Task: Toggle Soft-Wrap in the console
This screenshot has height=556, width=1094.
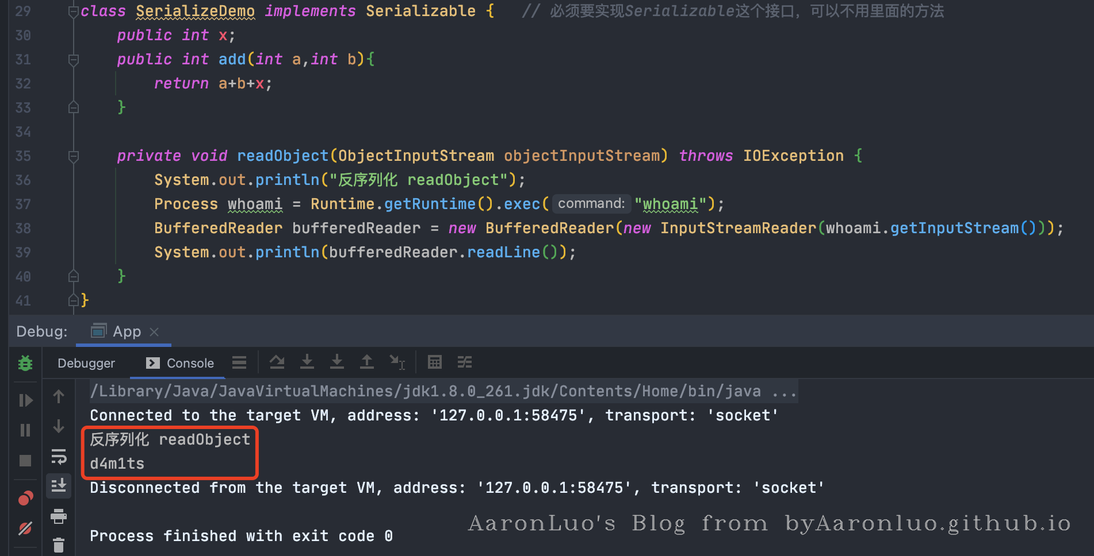Action: pyautogui.click(x=59, y=457)
